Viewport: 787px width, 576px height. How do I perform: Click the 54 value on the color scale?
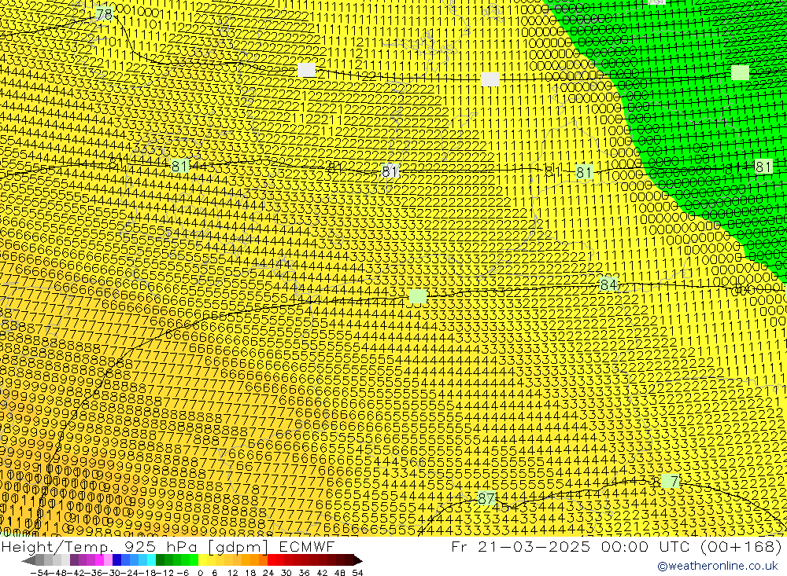357,573
